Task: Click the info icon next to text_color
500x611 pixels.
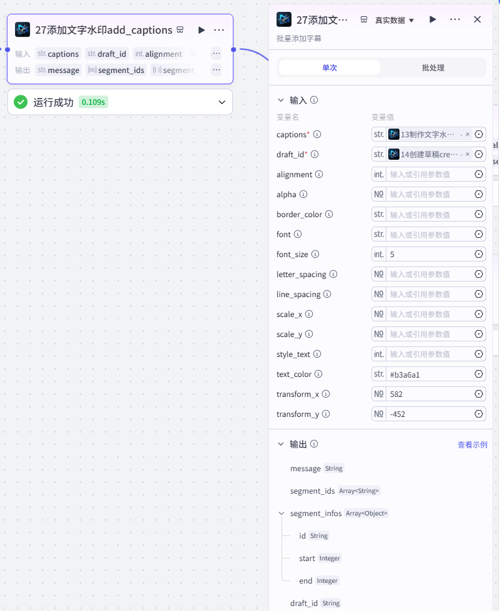Action: 318,374
